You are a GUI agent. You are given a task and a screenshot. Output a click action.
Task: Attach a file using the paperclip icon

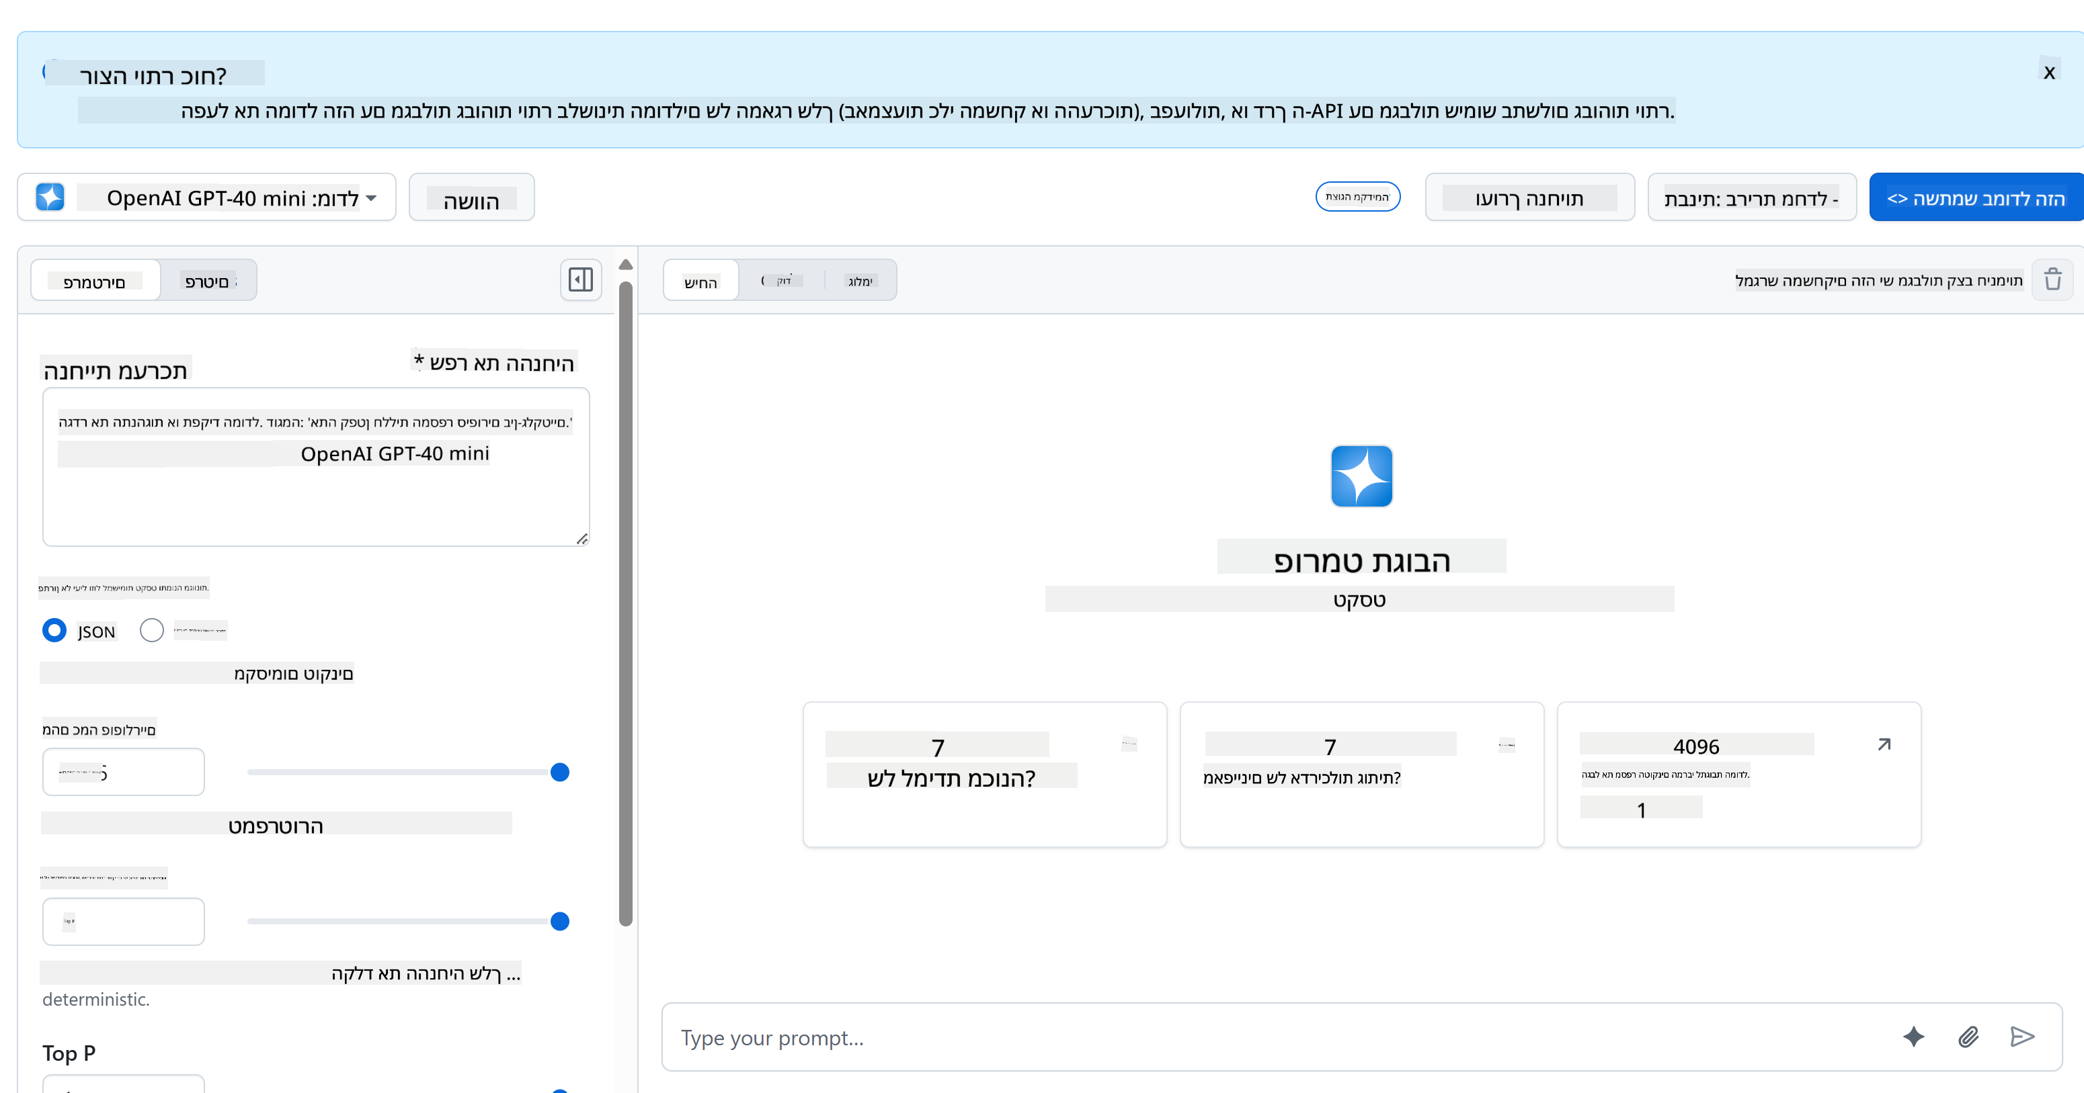click(1969, 1037)
